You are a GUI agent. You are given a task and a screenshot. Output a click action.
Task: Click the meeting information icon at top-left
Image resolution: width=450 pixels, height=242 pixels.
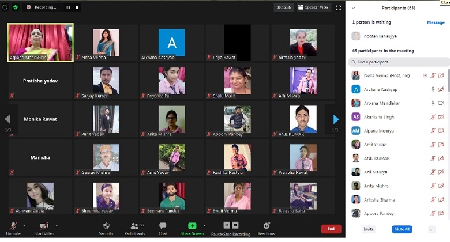coord(5,7)
